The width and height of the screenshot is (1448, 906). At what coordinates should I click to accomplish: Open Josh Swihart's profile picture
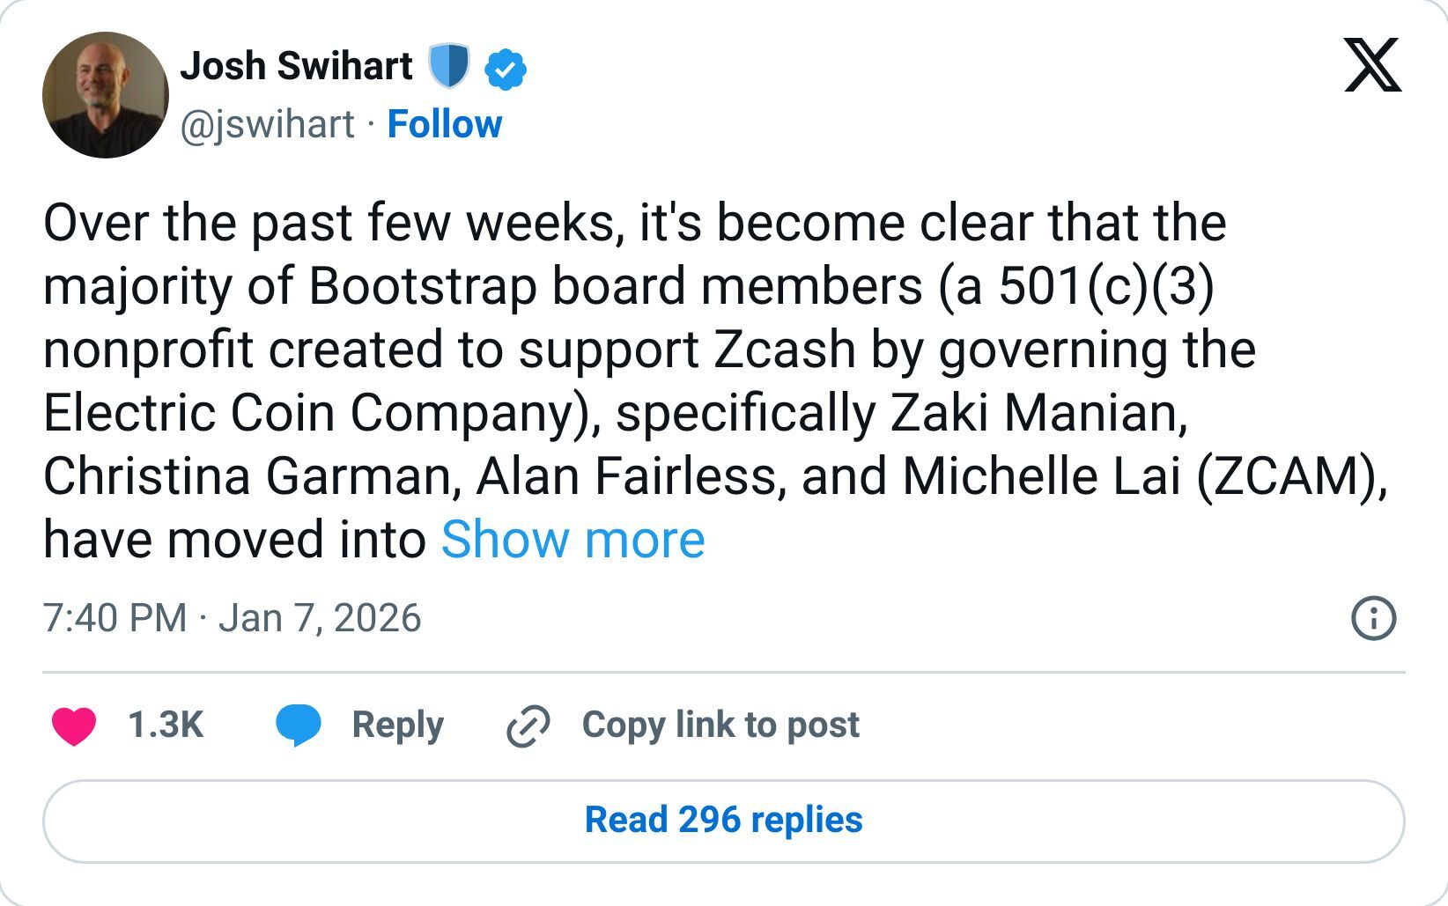point(105,94)
